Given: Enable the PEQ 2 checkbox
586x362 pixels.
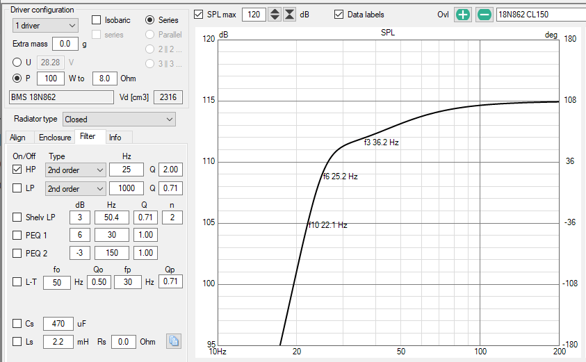Looking at the screenshot, I should [x=17, y=253].
